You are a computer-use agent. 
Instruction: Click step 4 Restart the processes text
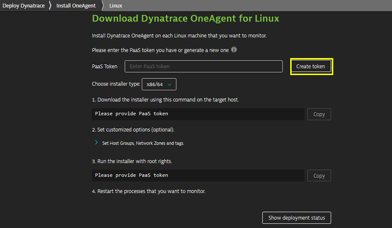pos(149,191)
